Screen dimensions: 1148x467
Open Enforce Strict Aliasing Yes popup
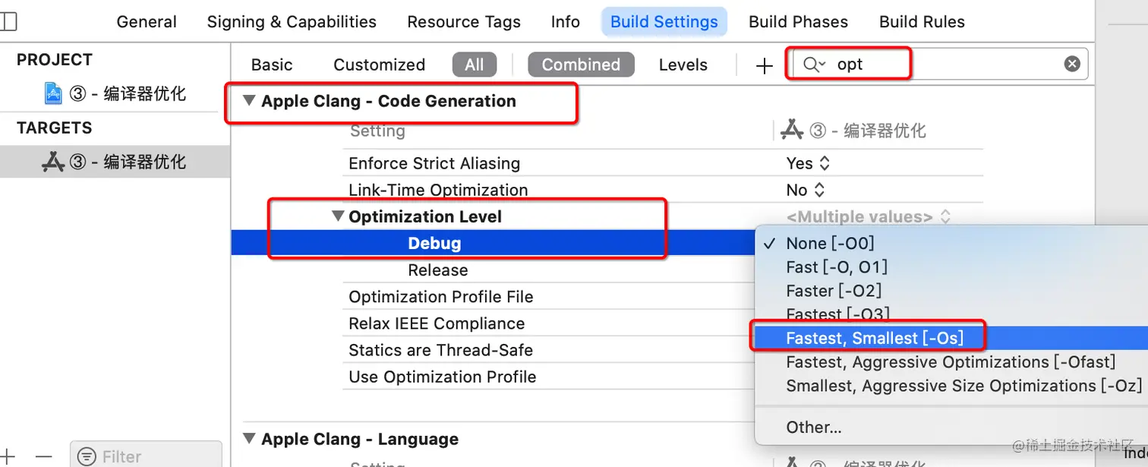coord(808,163)
